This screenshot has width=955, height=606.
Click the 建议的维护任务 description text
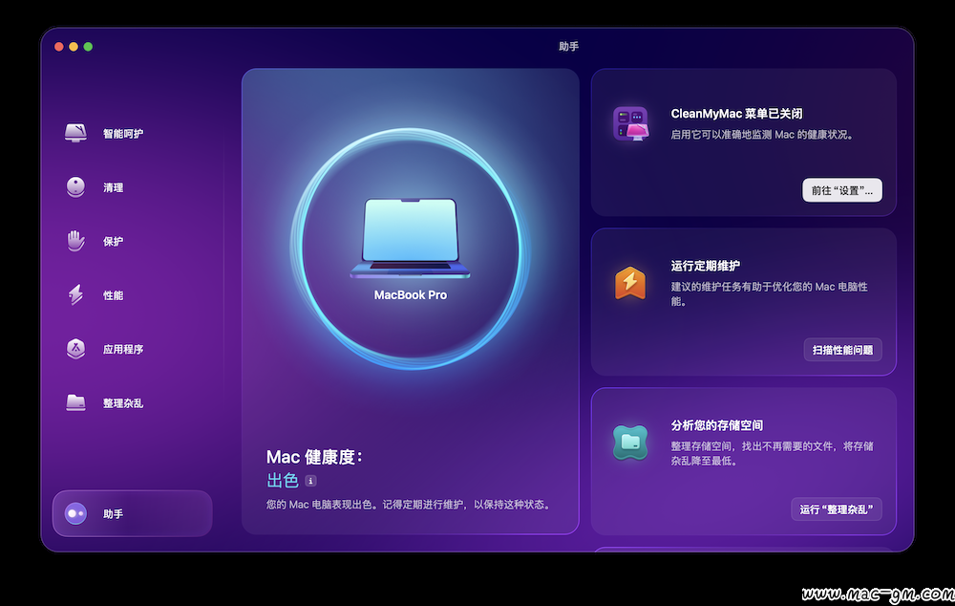pos(769,293)
